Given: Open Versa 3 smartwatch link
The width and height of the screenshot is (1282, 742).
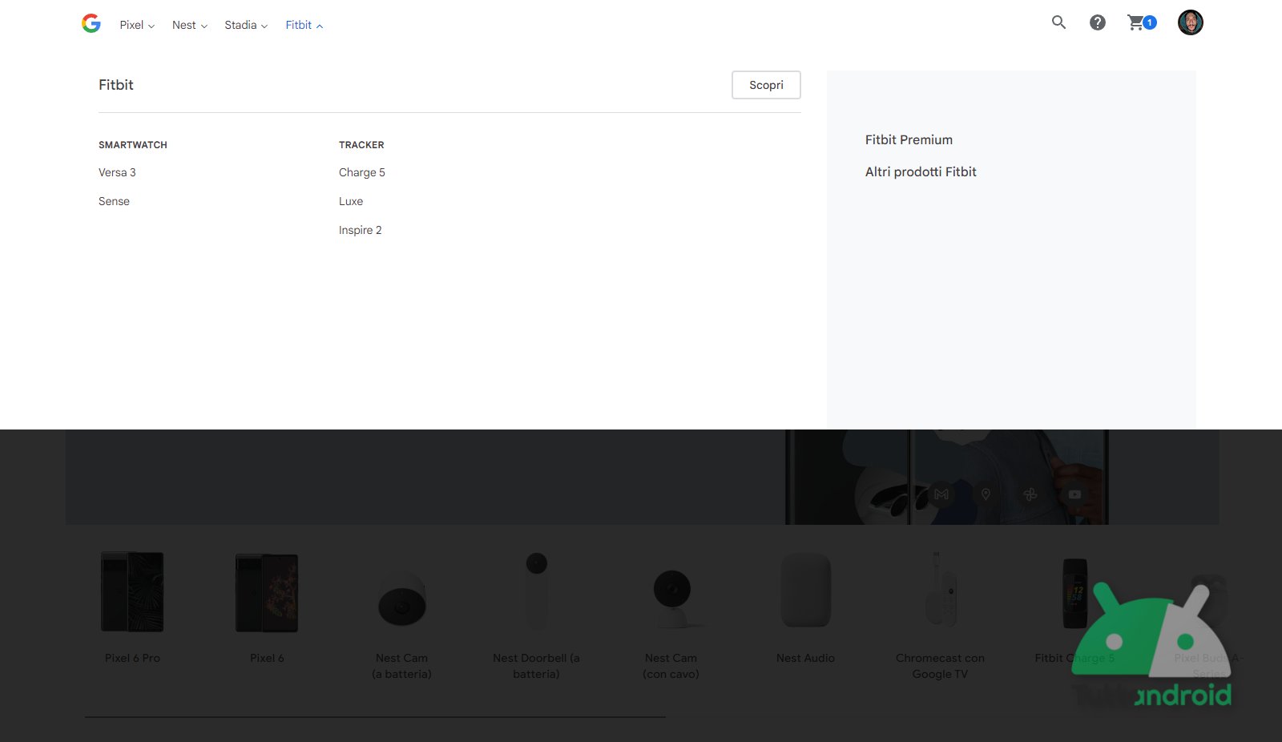Looking at the screenshot, I should click(x=117, y=172).
